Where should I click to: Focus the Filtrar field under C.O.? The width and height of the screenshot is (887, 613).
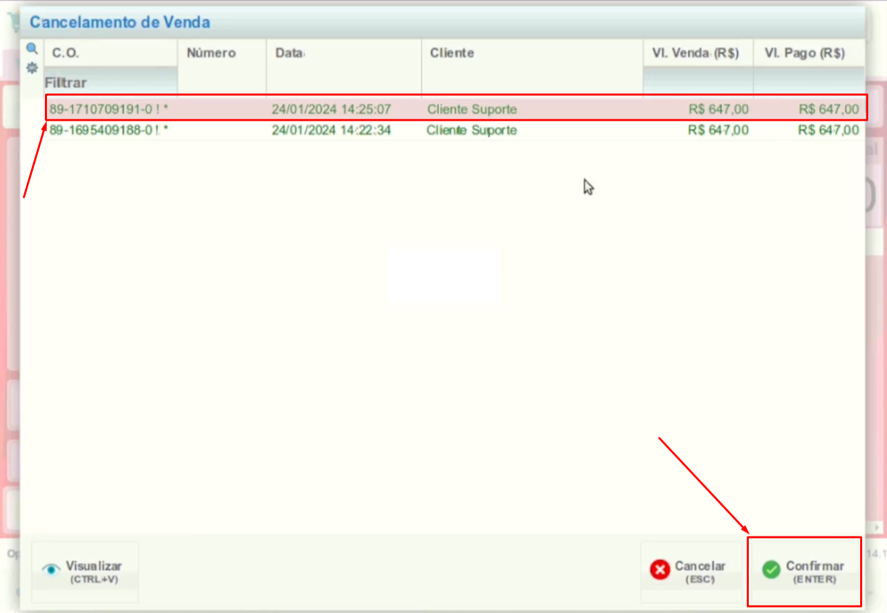click(x=111, y=82)
